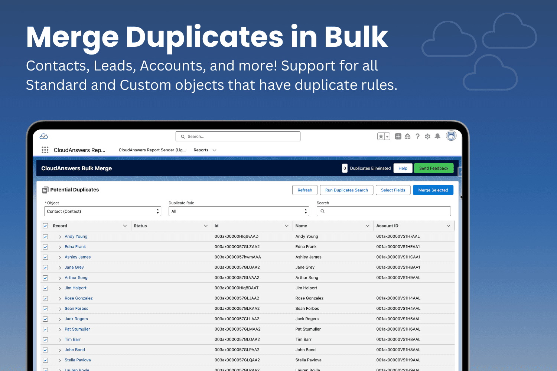Open the Name column header menu
557x371 pixels.
[368, 226]
